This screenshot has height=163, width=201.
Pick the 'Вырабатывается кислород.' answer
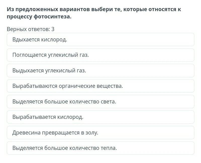click(x=100, y=117)
